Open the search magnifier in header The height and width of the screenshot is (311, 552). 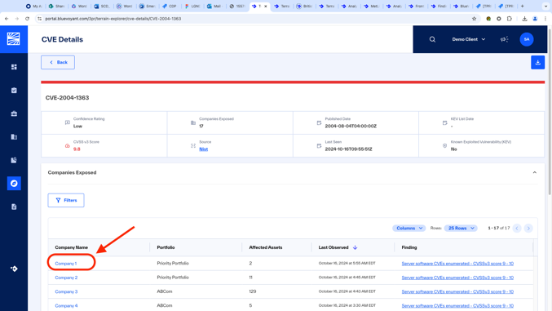click(432, 39)
